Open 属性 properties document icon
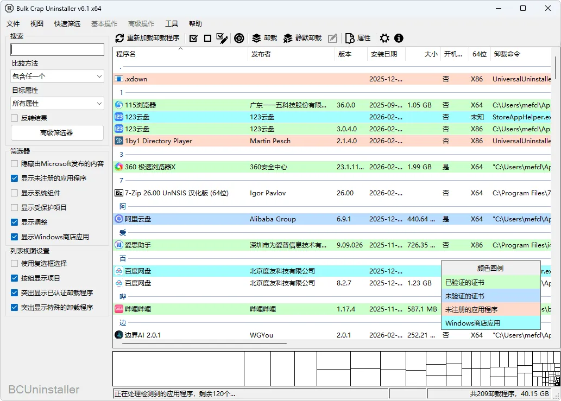Image resolution: width=561 pixels, height=401 pixels. tap(350, 38)
